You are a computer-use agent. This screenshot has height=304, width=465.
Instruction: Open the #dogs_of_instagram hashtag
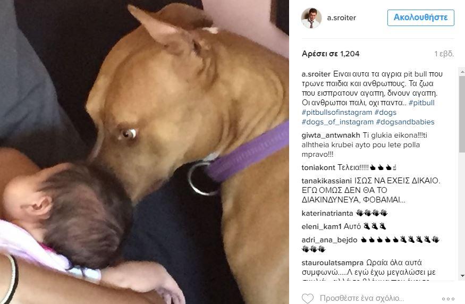click(337, 122)
